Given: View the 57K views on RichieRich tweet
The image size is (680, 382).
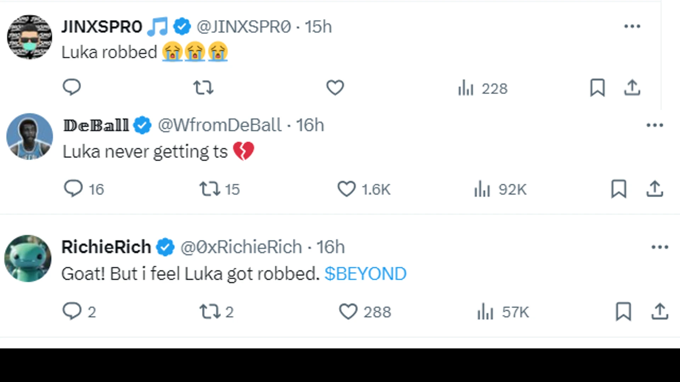Looking at the screenshot, I should pyautogui.click(x=503, y=312).
